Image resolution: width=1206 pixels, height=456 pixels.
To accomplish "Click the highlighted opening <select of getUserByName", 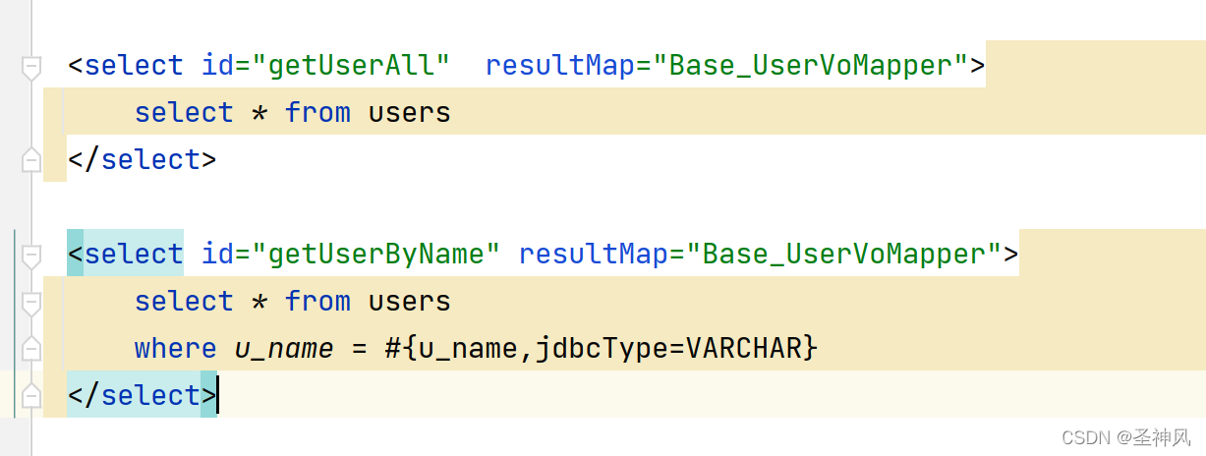I will click(x=125, y=255).
